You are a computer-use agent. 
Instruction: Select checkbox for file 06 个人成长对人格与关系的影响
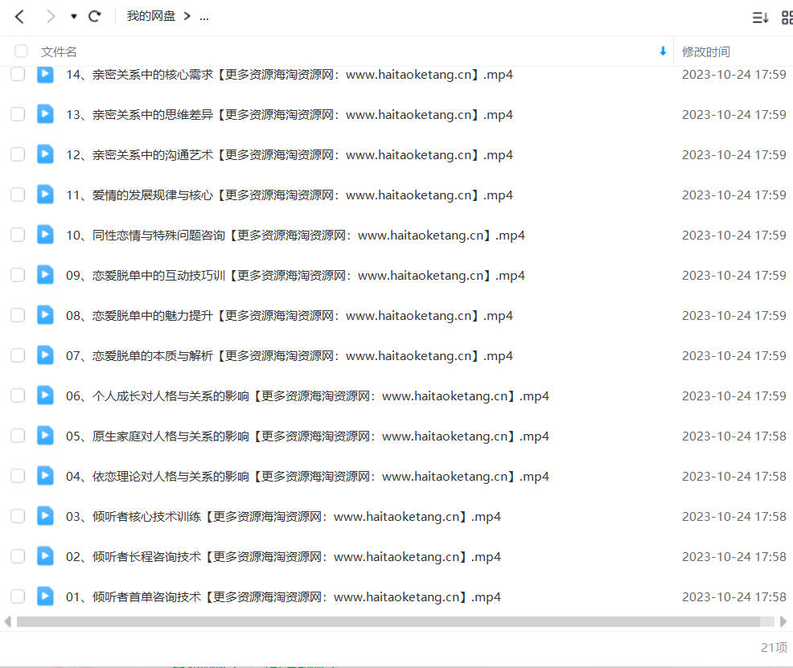pos(18,395)
